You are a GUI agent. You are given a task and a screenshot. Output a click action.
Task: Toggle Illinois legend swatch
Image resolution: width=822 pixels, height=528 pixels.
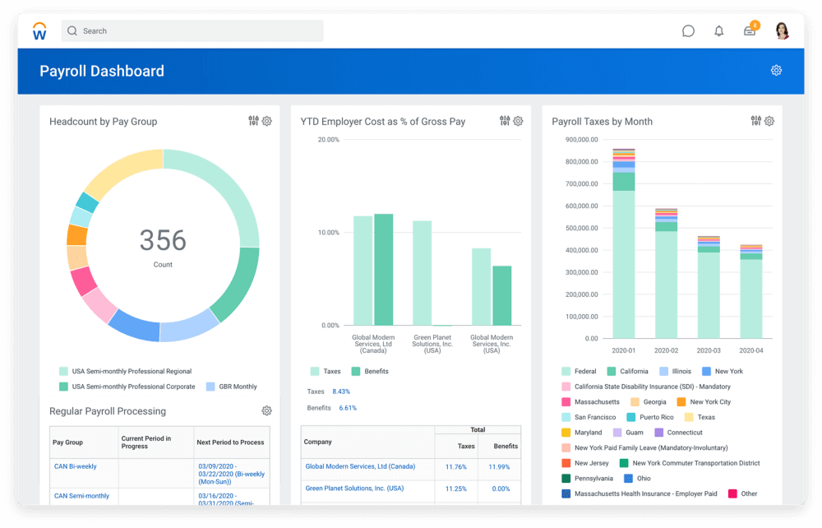click(663, 371)
